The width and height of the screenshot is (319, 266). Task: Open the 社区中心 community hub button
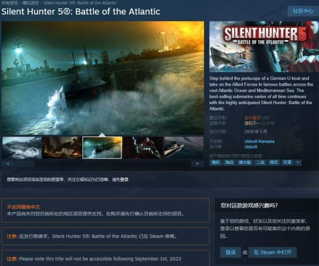coord(303,11)
